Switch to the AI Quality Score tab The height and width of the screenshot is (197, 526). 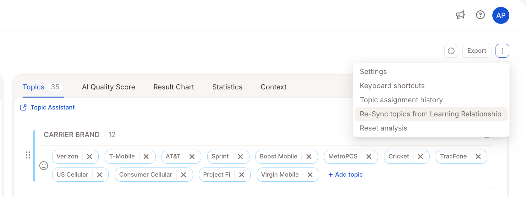[x=108, y=87]
